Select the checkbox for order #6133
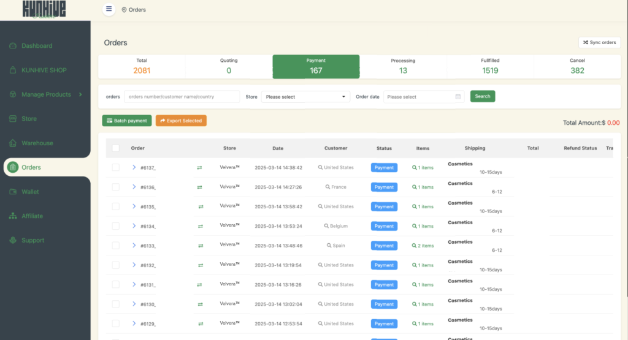 pos(116,246)
